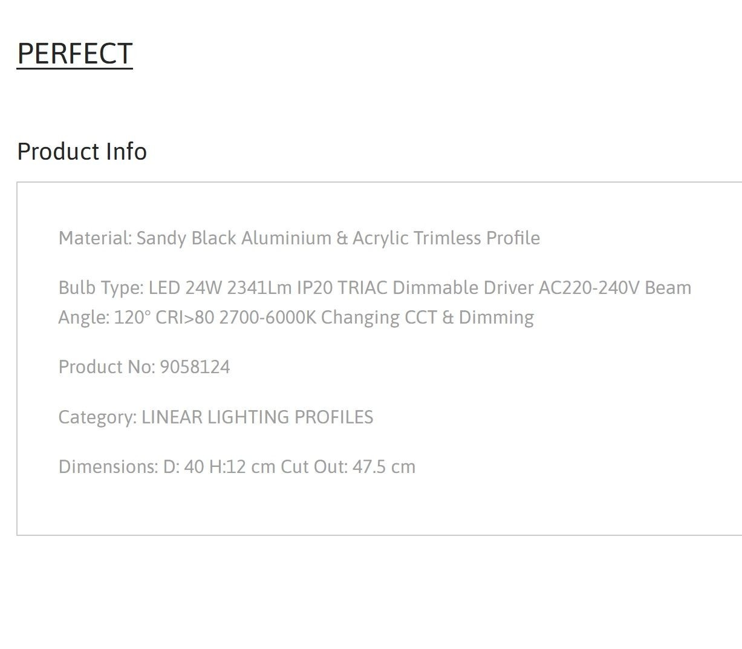Click the Cut Out: 47.5 cm value
Viewport: 742px width, 649px height.
pos(348,467)
